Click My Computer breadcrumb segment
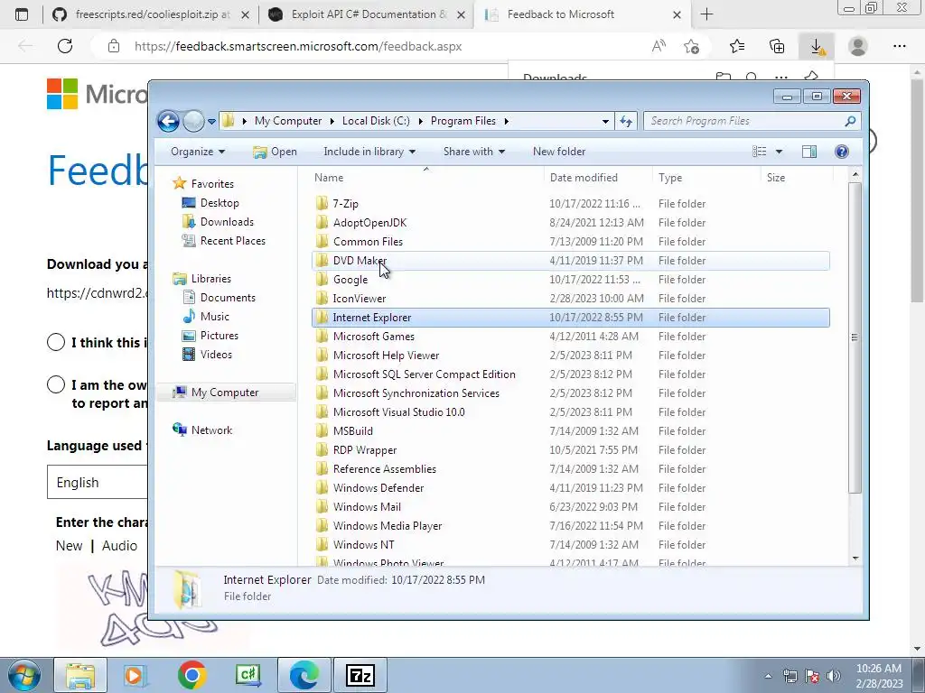The image size is (925, 693). (288, 121)
